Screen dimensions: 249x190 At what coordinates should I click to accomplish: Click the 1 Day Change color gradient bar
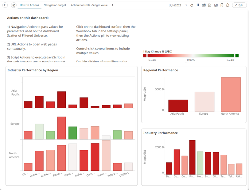(191, 56)
